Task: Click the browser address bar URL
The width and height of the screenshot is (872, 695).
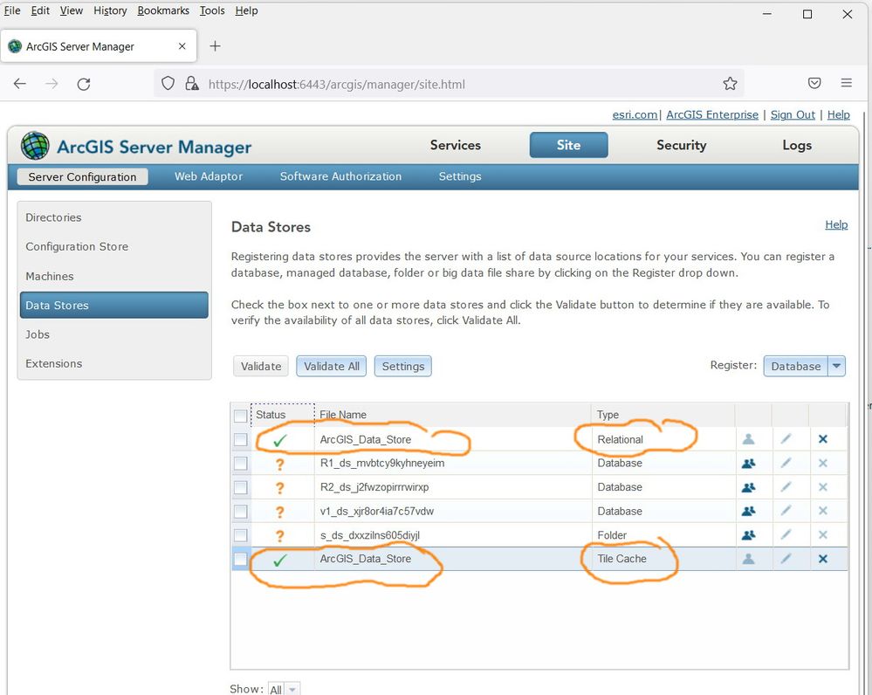Action: point(336,85)
